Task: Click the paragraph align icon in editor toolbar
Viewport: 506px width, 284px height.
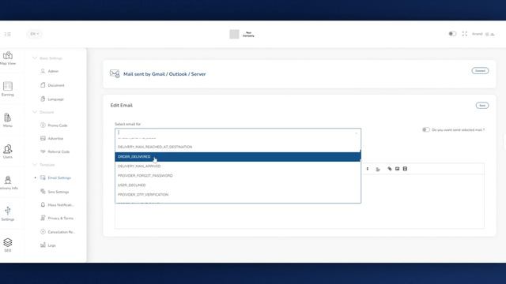Action: point(378,169)
